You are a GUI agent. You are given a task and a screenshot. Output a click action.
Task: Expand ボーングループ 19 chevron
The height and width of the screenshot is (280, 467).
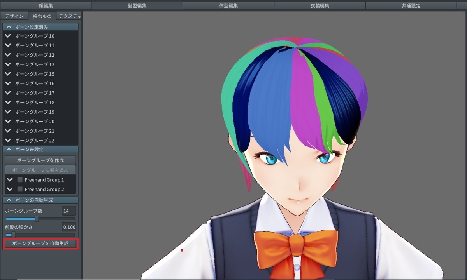tap(8, 112)
